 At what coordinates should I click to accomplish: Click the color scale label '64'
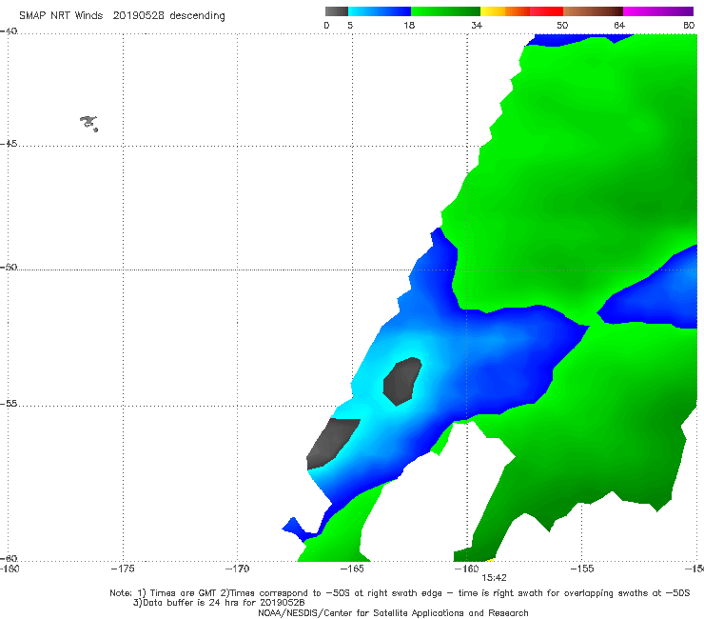619,25
